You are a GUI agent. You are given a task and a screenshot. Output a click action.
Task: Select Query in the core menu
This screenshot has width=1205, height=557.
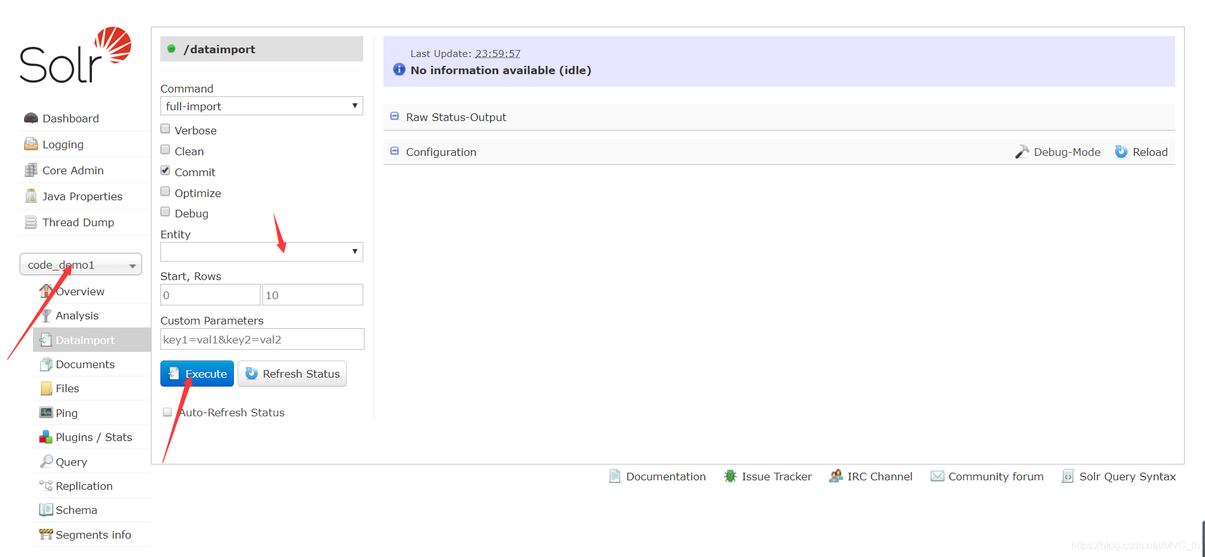coord(92,462)
